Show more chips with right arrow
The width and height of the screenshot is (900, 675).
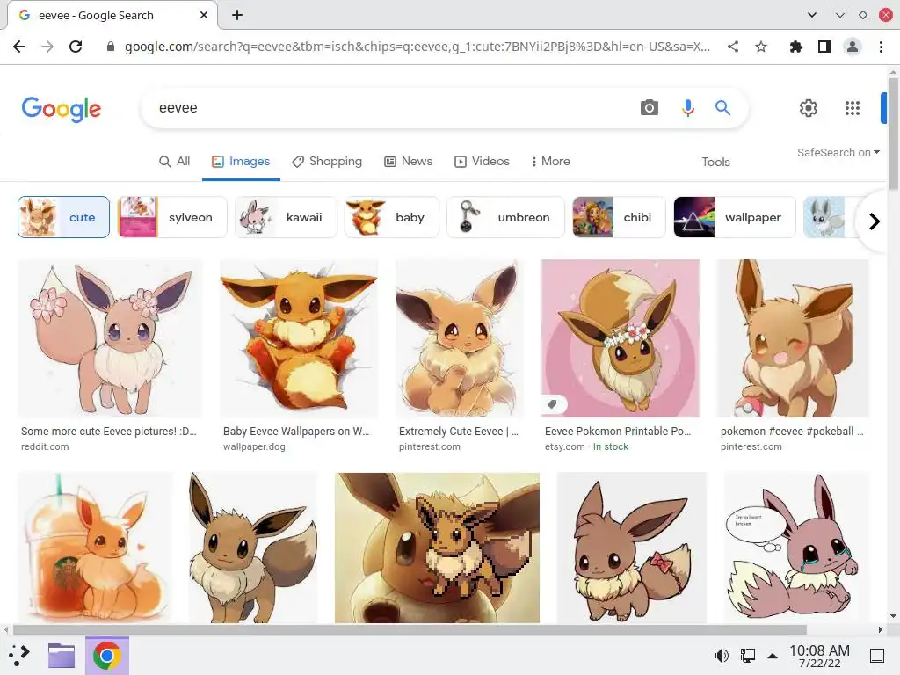(x=875, y=221)
